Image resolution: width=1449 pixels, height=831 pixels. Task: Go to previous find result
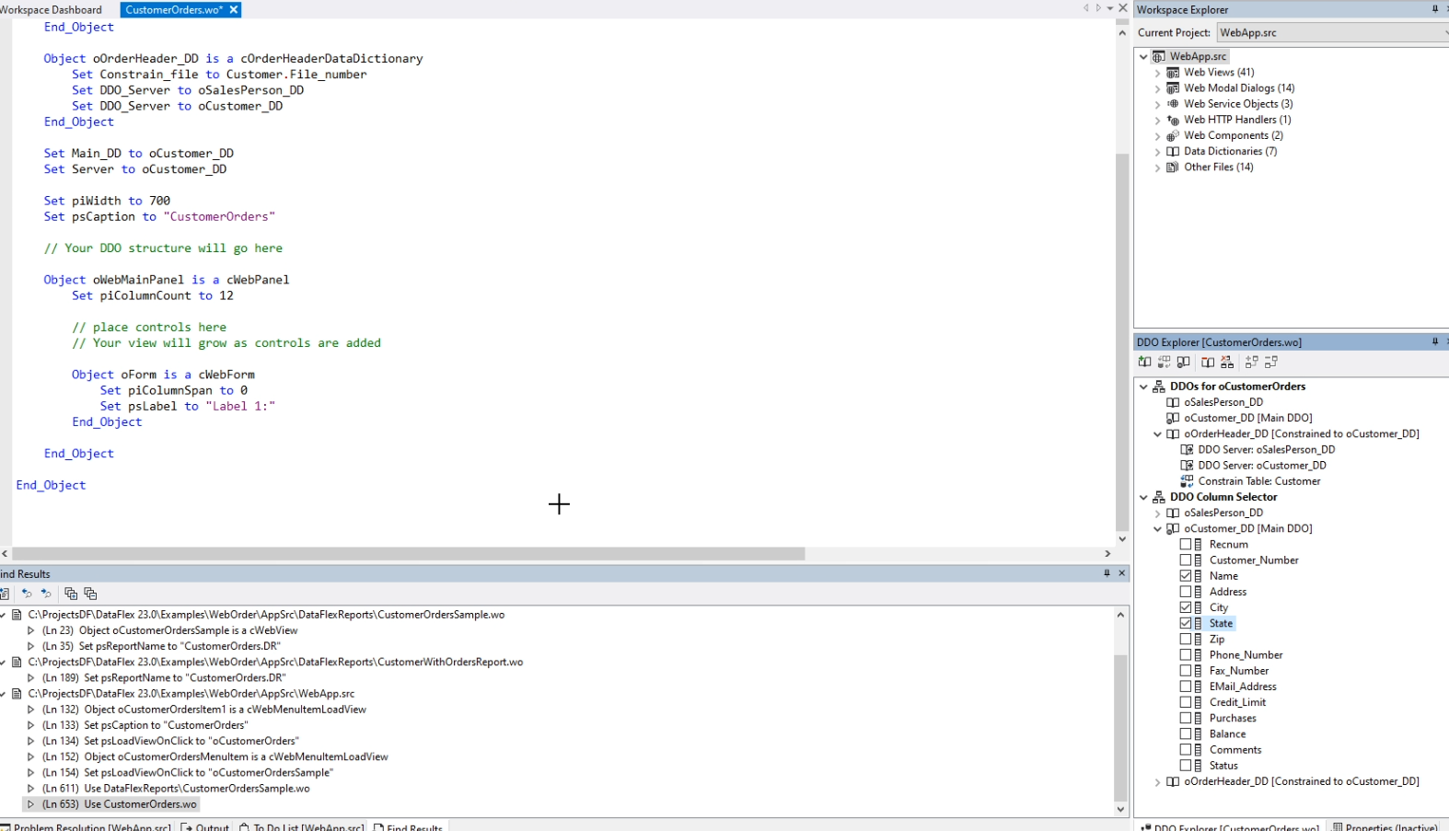[x=27, y=594]
